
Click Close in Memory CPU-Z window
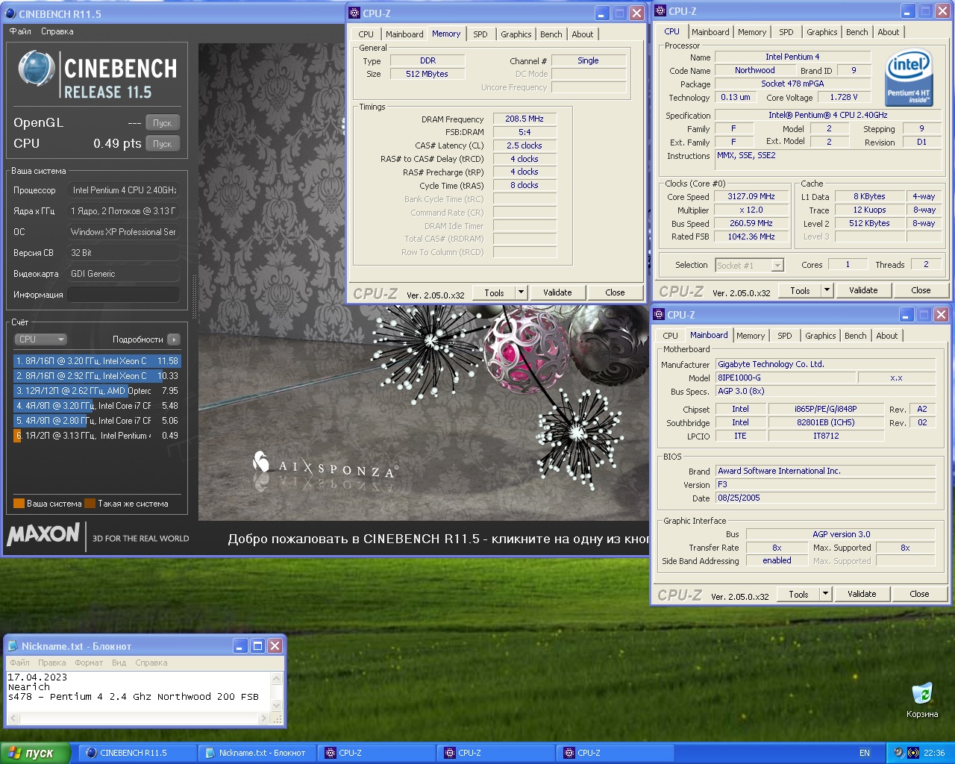(615, 292)
